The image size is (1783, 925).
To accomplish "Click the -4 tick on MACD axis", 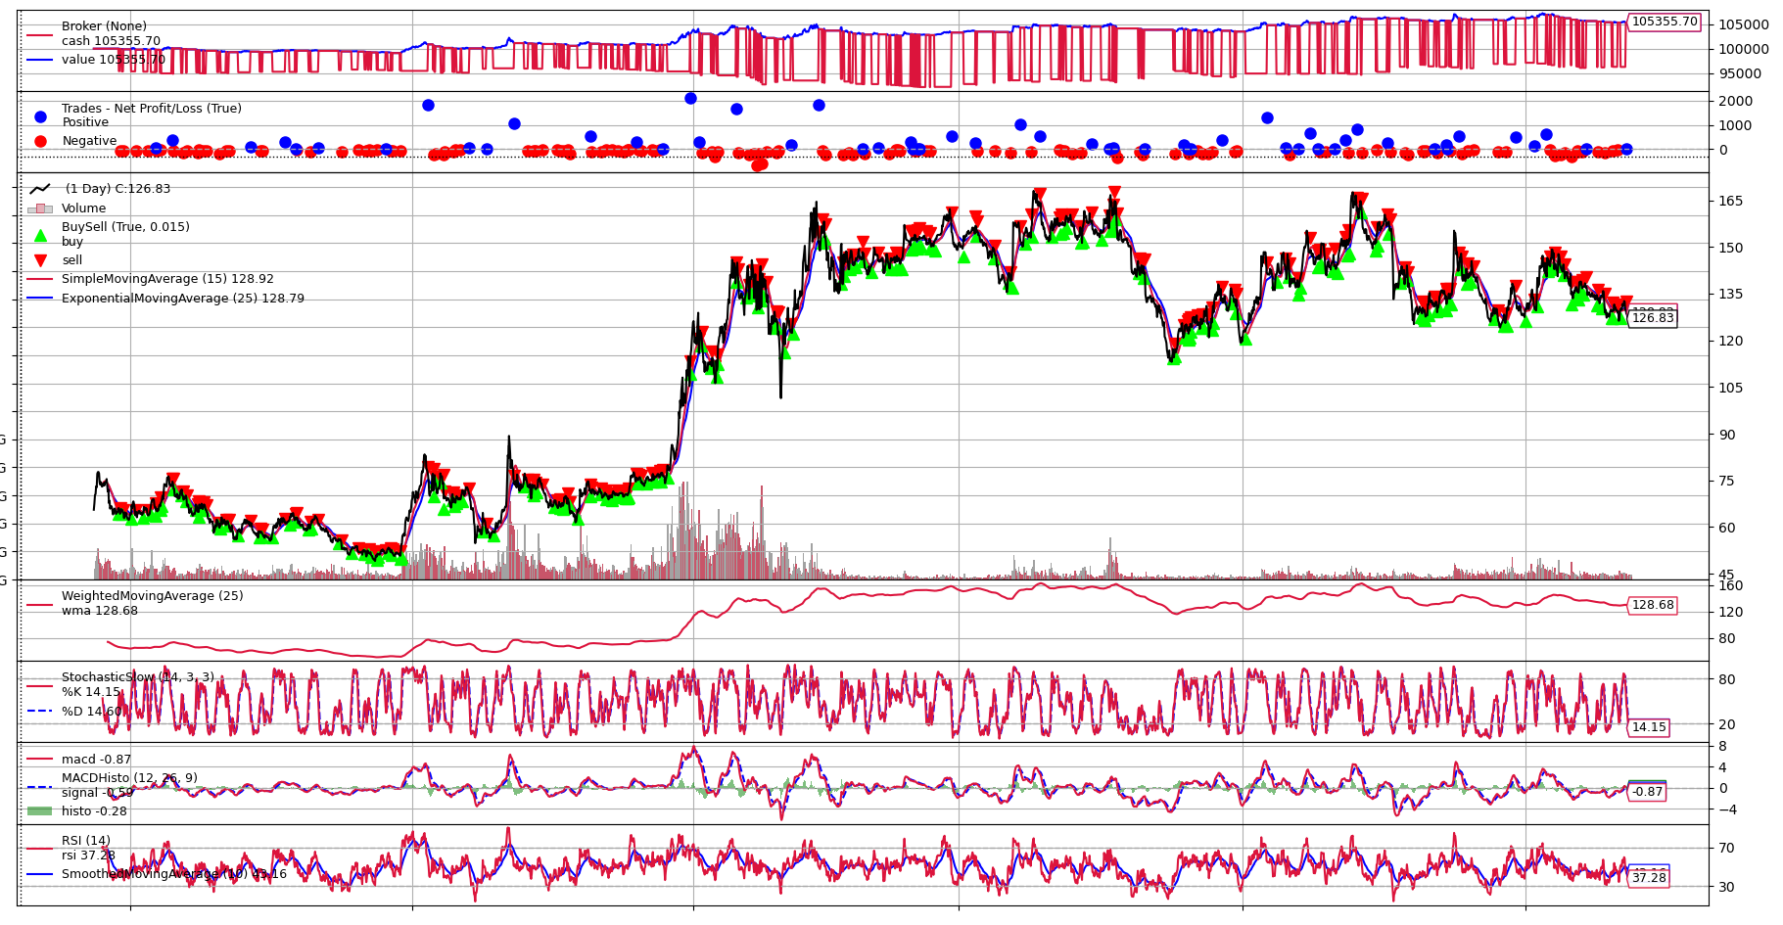I will click(x=1727, y=809).
